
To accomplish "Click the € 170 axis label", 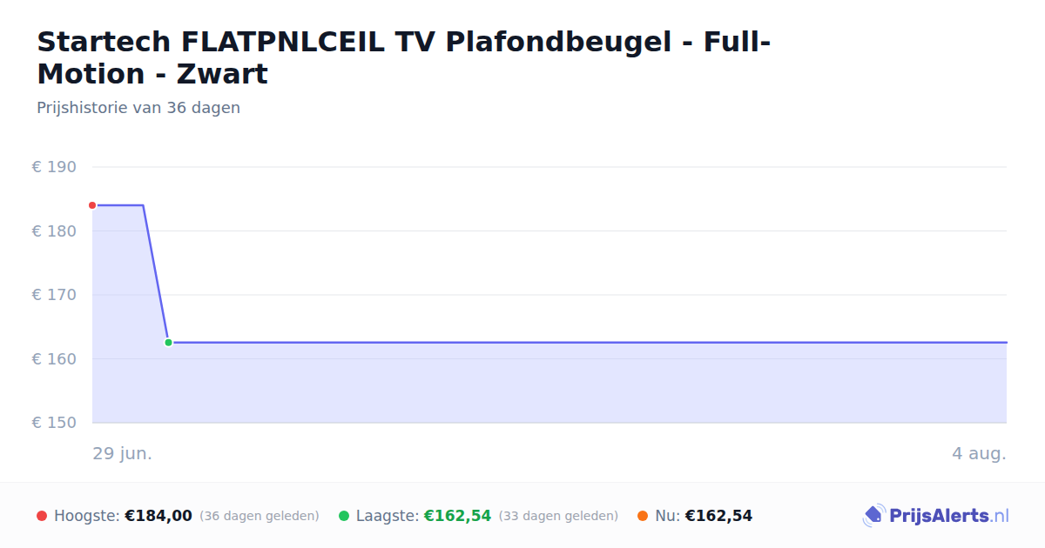I will (x=54, y=295).
